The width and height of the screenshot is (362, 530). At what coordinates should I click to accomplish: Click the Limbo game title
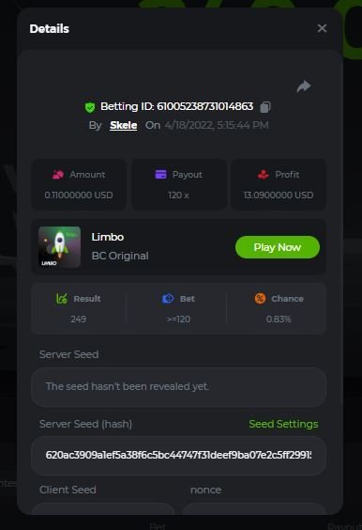pos(108,237)
